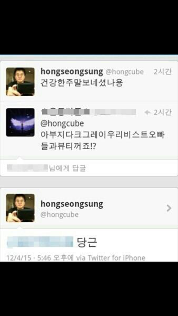Select the top tweet's 2시간 timestamp
The height and width of the screenshot is (316, 178).
click(x=163, y=71)
